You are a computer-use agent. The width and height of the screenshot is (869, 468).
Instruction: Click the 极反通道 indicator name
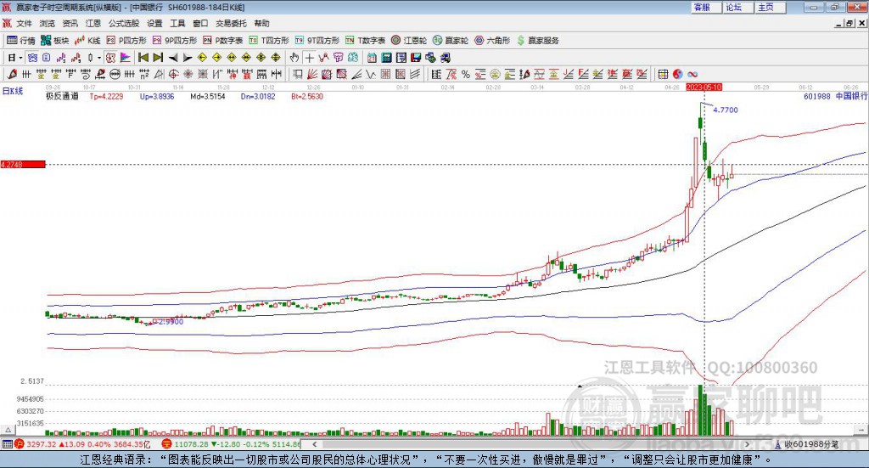pyautogui.click(x=62, y=97)
